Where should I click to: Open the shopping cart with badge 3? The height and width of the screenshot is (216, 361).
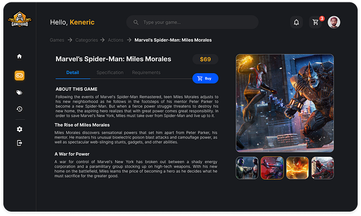coord(315,22)
